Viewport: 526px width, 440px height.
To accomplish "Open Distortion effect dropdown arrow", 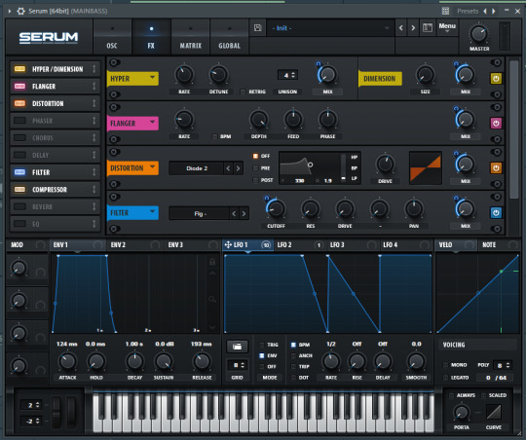I will (x=153, y=166).
